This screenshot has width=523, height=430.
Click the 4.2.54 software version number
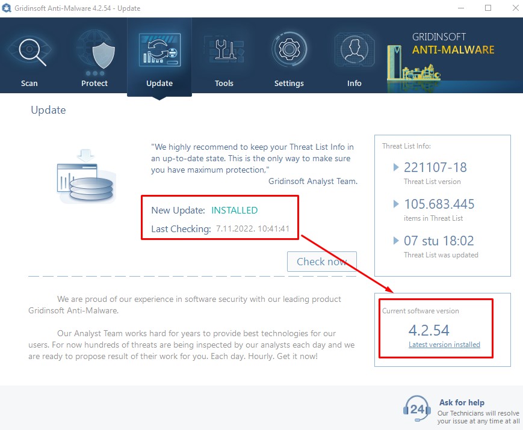pos(429,330)
